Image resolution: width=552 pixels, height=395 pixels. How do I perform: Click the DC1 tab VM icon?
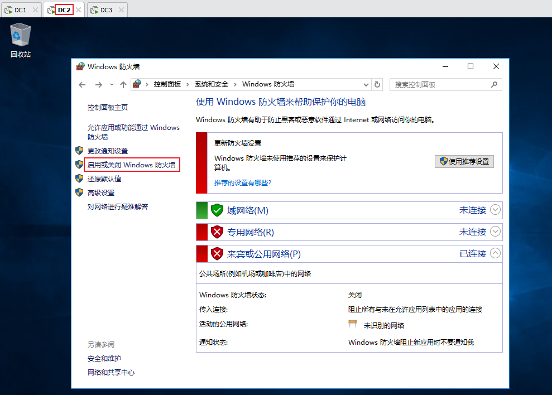point(8,10)
